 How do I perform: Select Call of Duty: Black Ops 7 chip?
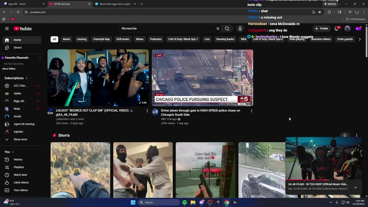tap(183, 39)
